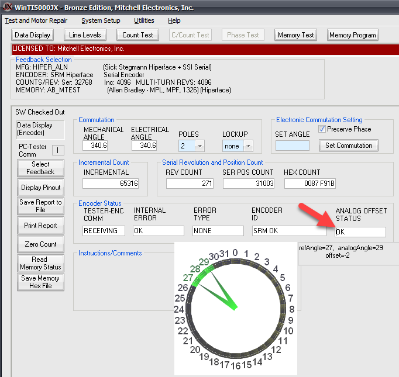Click the INCREMENTAL count field showing 65316
Image resolution: width=399 pixels, height=377 pixels.
[111, 184]
